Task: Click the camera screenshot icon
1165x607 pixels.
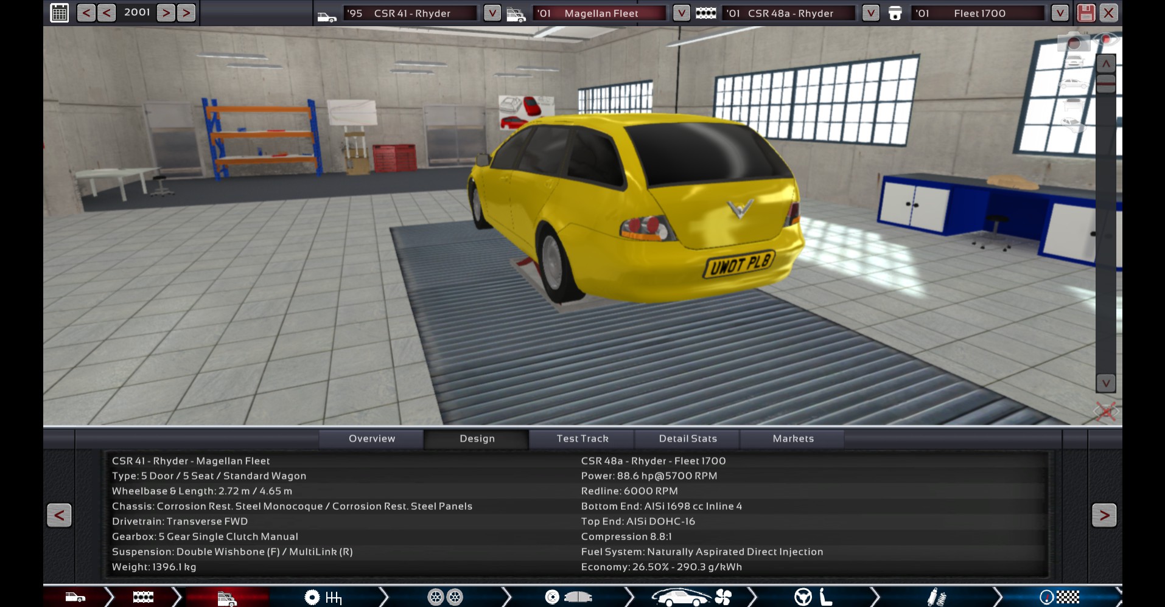Action: point(1073,43)
